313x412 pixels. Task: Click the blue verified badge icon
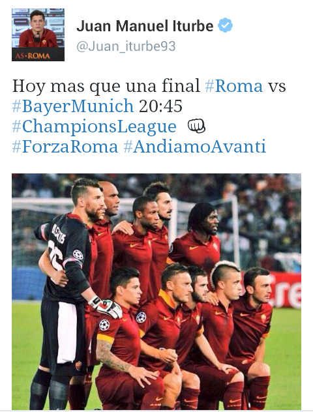(225, 25)
